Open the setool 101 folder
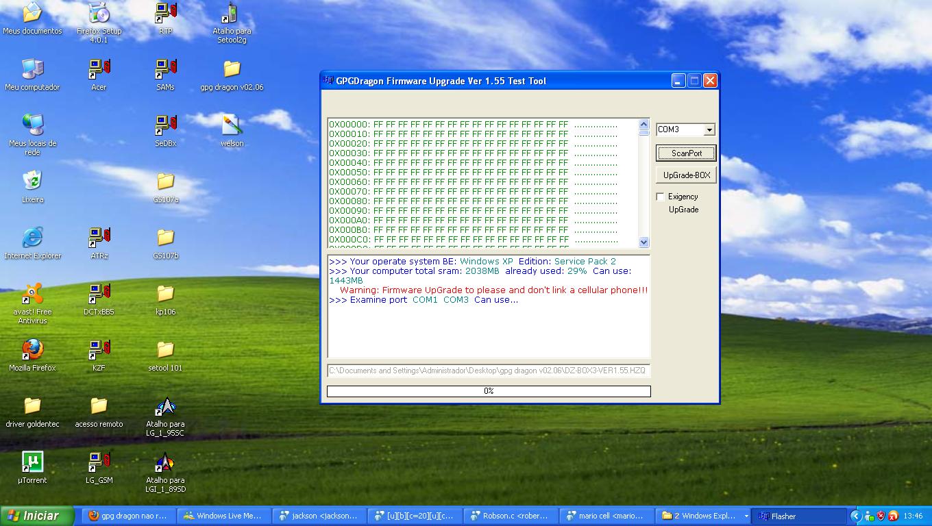Image resolution: width=932 pixels, height=526 pixels. (165, 350)
